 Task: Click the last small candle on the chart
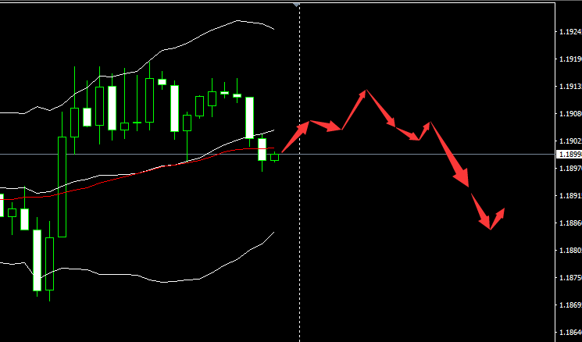[274, 157]
